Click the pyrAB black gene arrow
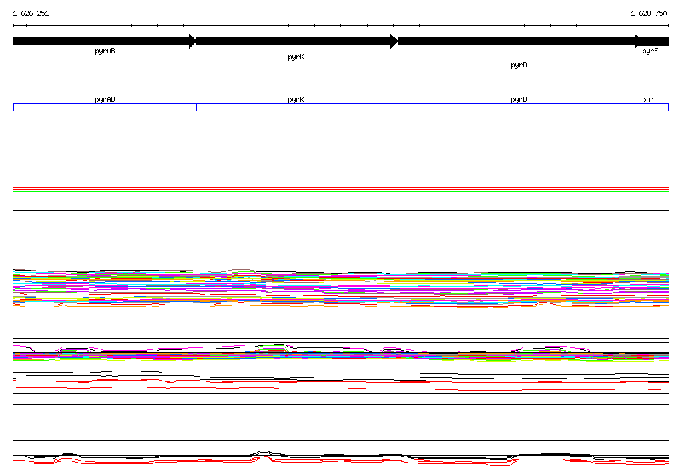This screenshot has width=682, height=476. click(105, 41)
